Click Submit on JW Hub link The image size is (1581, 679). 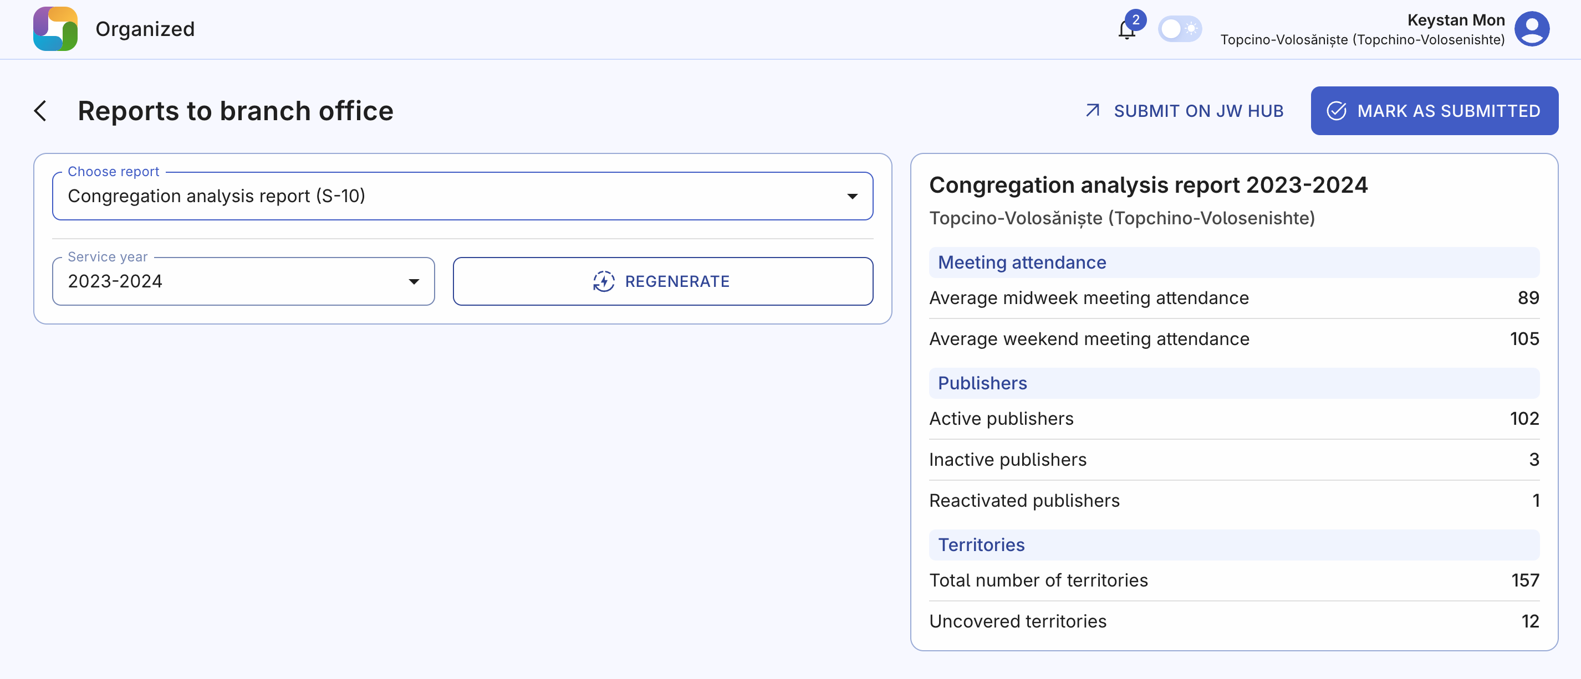1198,111
